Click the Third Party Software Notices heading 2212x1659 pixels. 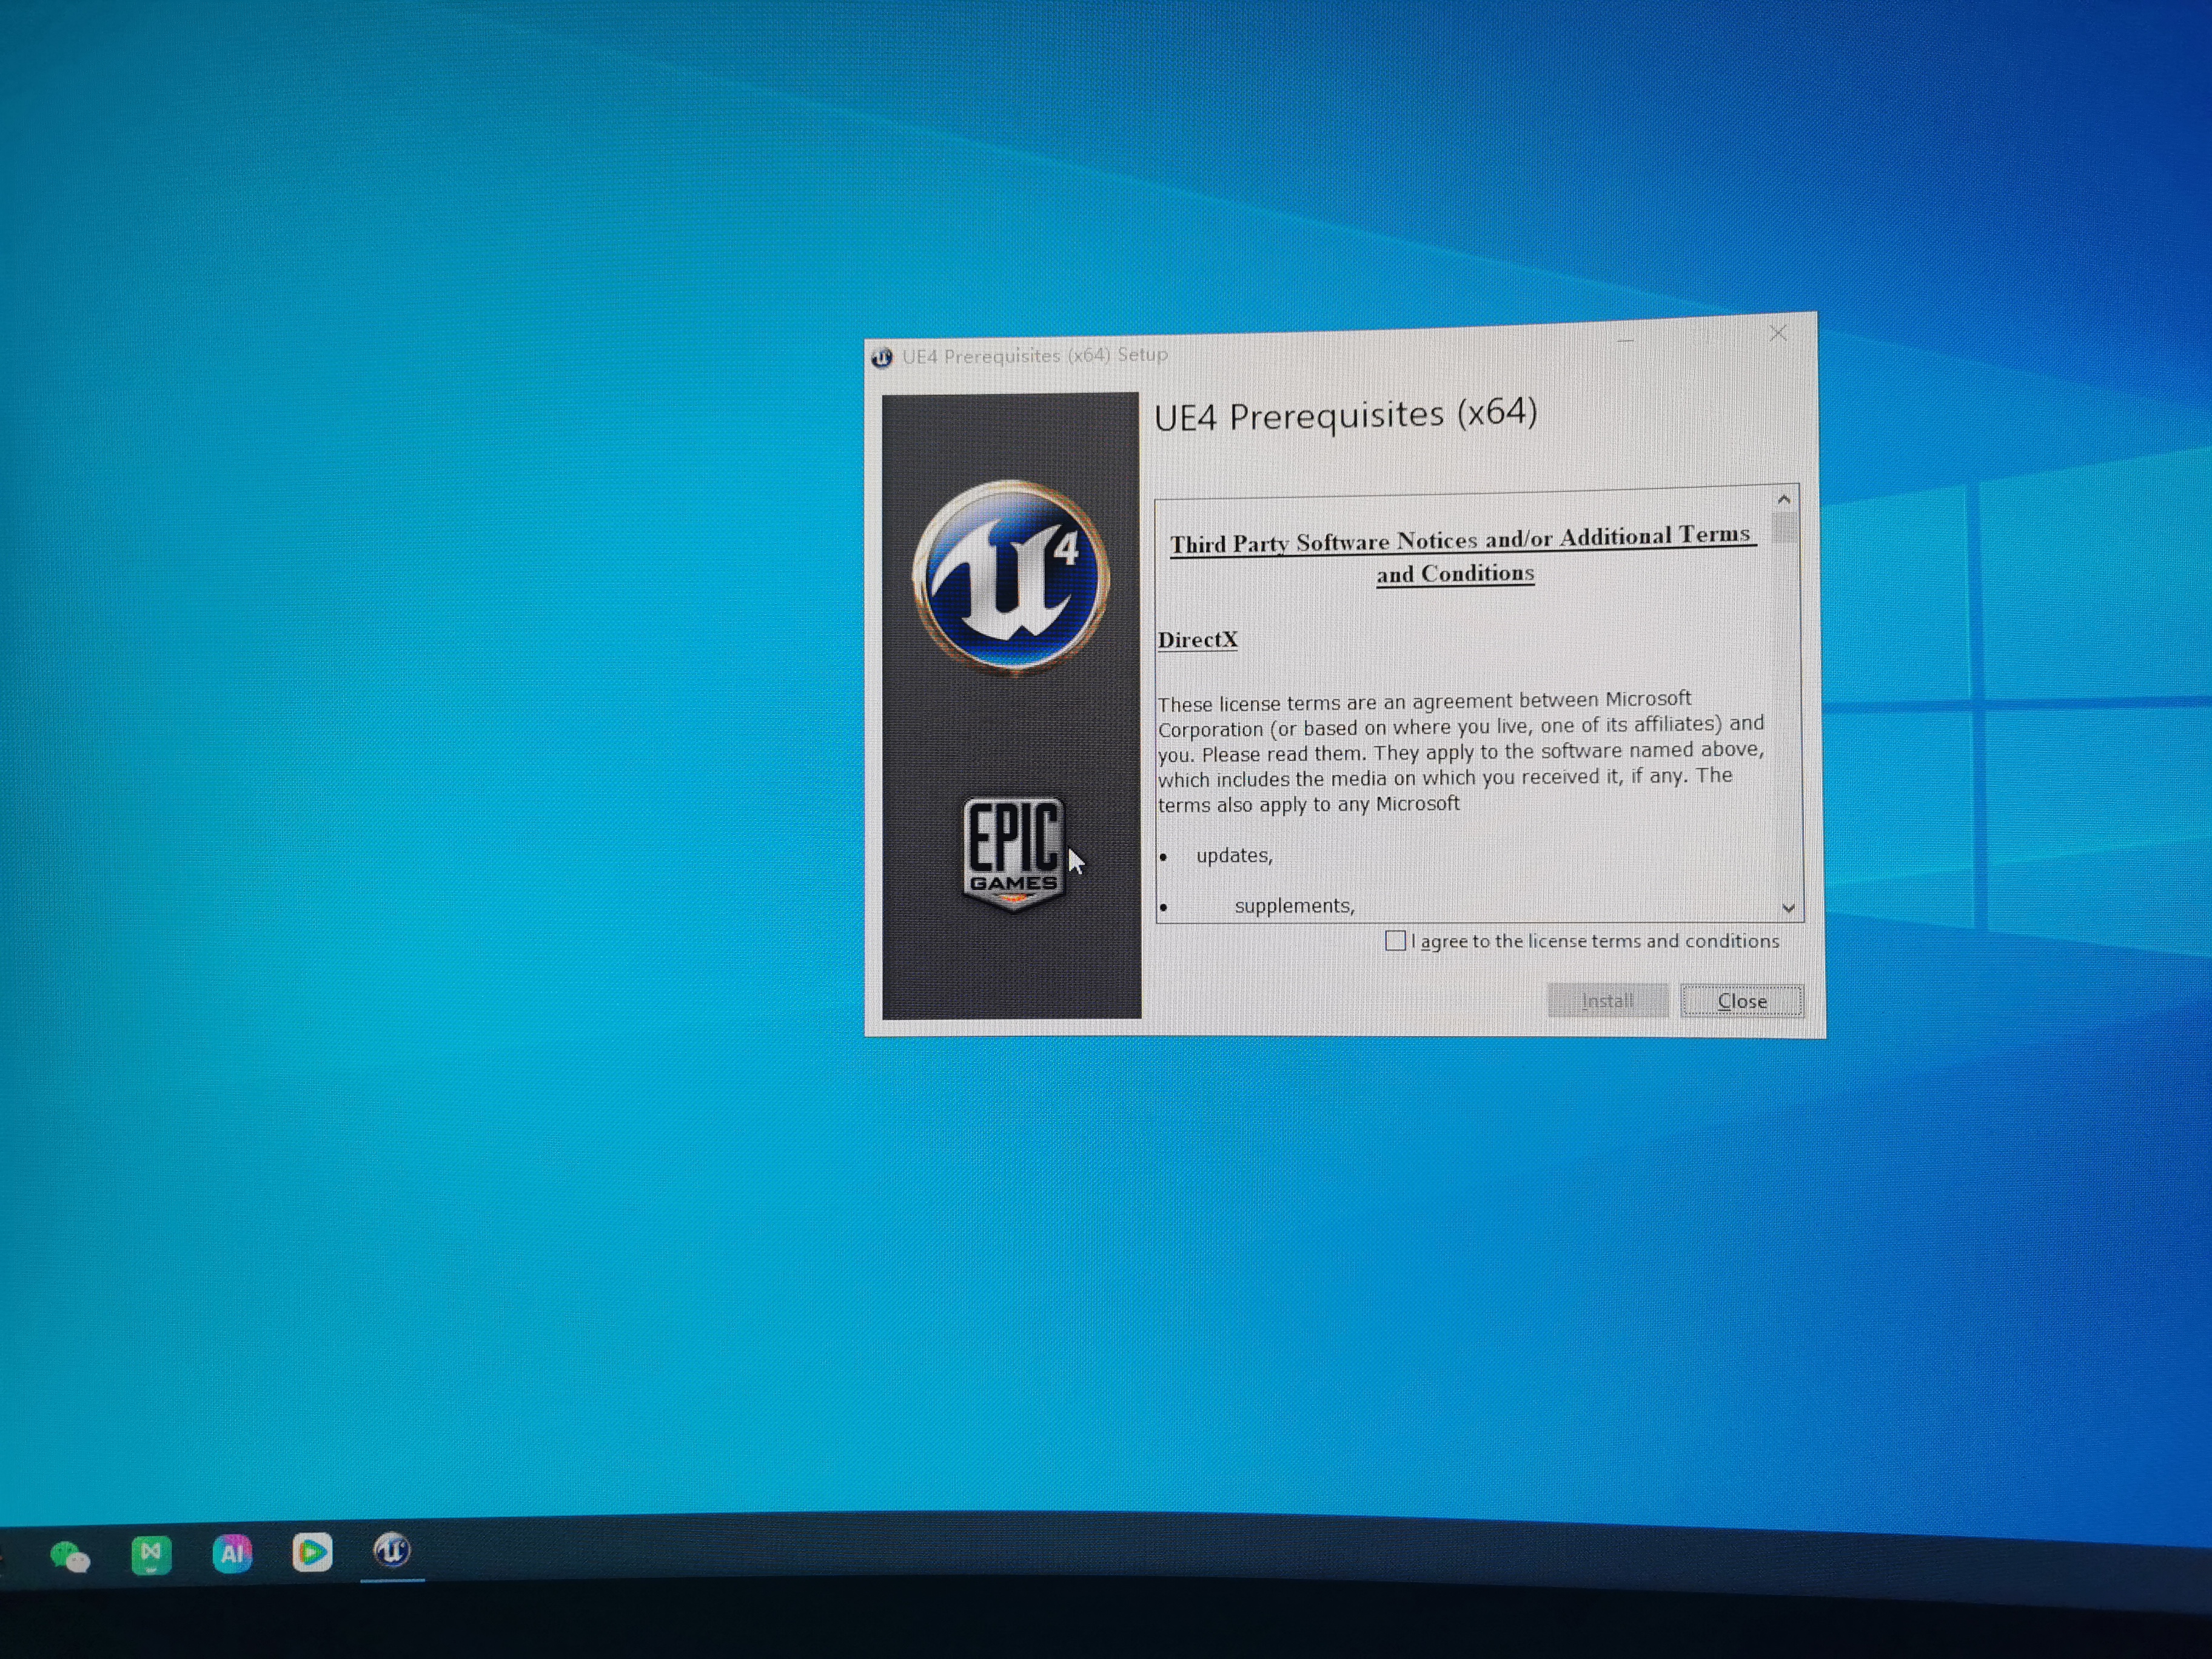[x=1462, y=555]
